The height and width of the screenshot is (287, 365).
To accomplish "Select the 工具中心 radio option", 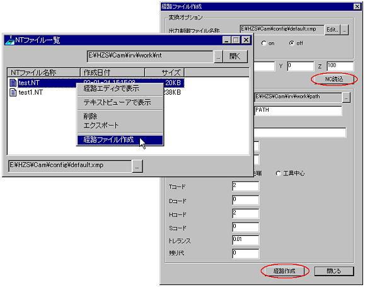I will tap(278, 173).
